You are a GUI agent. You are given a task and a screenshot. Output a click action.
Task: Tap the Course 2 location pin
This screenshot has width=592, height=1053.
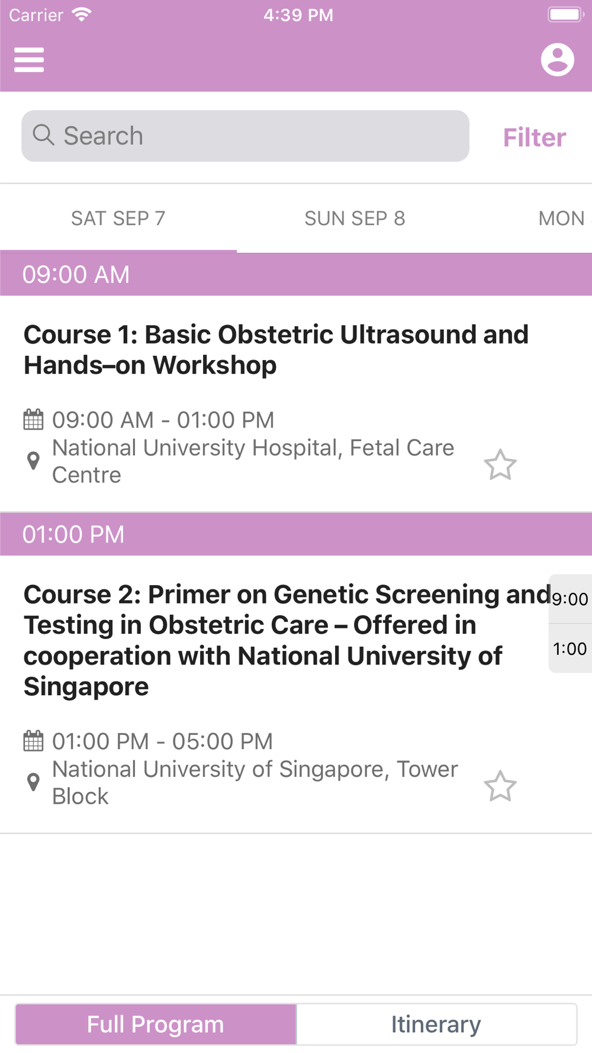coord(34,782)
